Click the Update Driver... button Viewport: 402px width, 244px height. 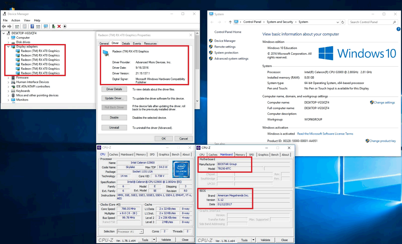pos(114,98)
